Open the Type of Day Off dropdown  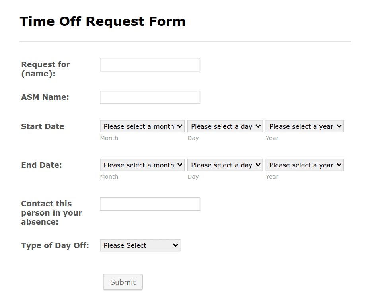pos(140,245)
